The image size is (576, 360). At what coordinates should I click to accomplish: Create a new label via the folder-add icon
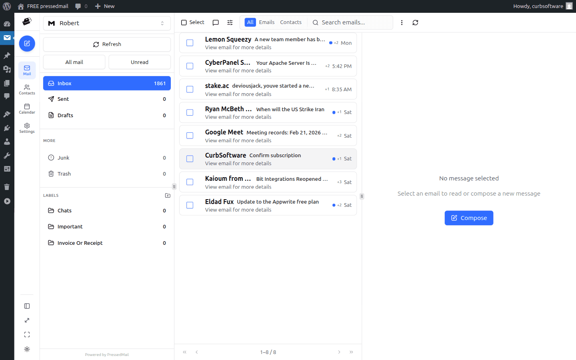click(168, 195)
